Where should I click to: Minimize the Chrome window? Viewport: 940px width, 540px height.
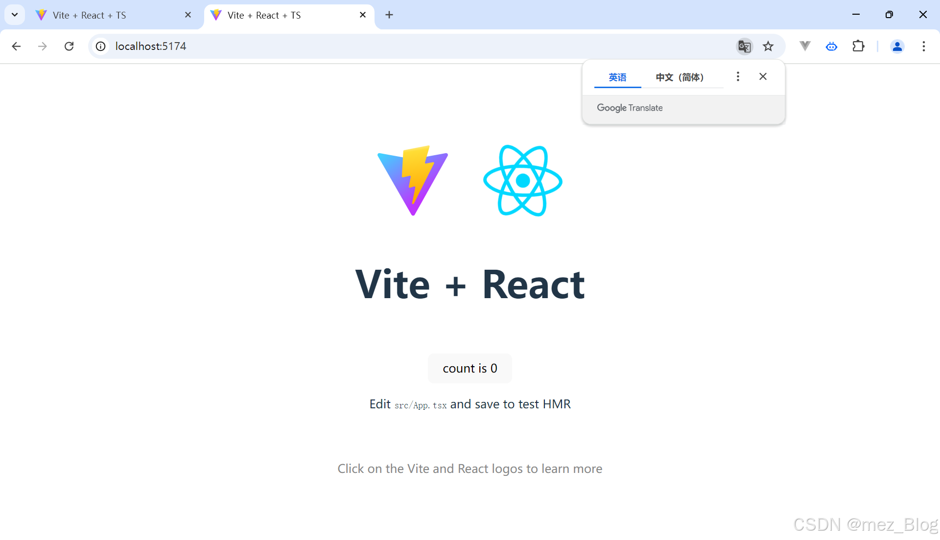[856, 15]
